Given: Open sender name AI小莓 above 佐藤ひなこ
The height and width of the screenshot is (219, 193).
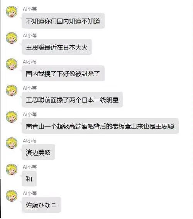Looking at the screenshot, I should (x=30, y=193).
